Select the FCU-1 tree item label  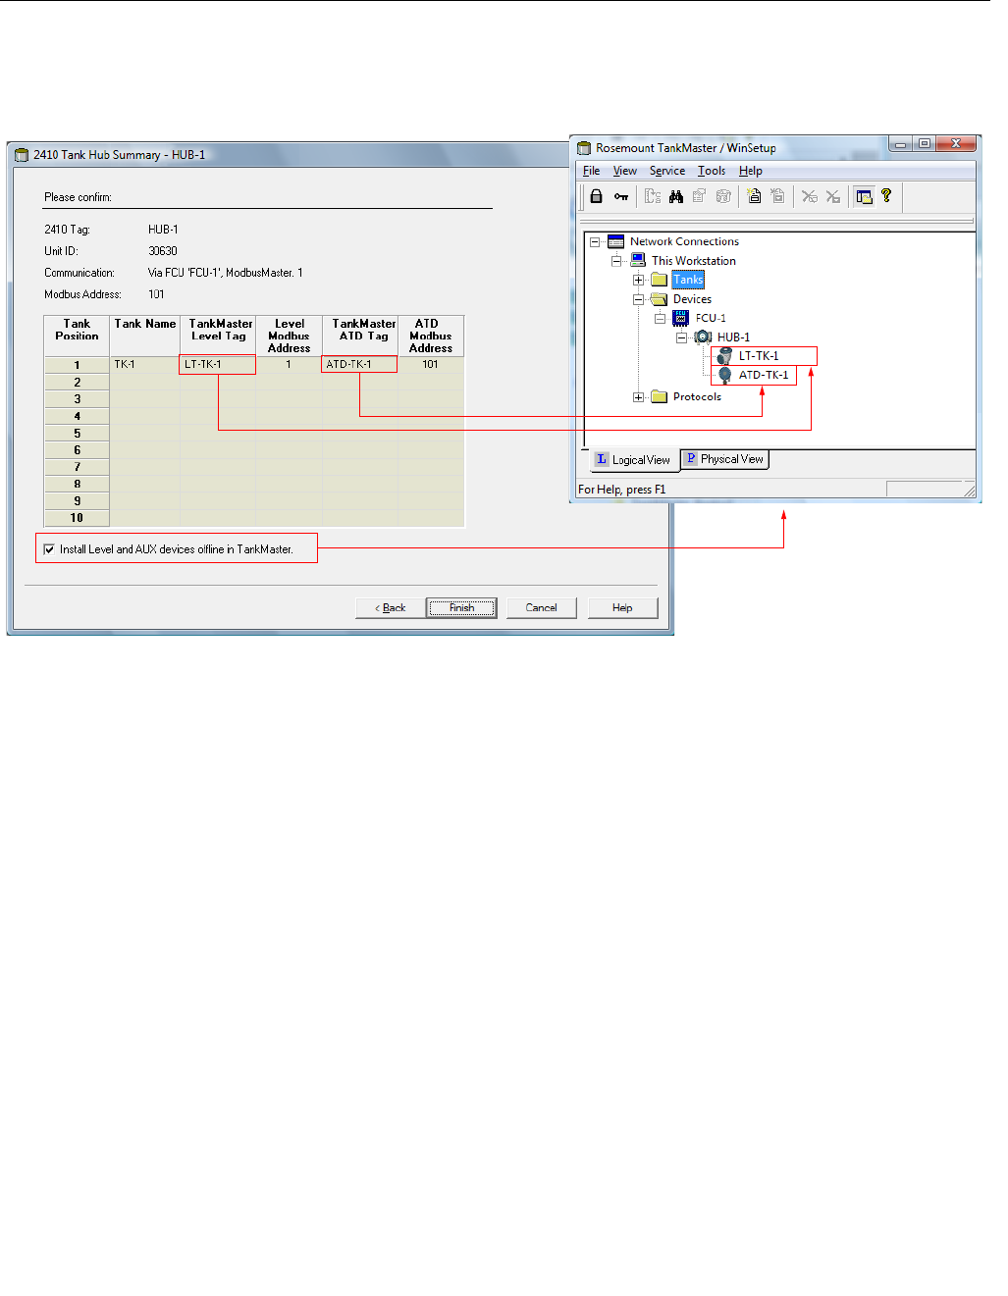pos(711,318)
